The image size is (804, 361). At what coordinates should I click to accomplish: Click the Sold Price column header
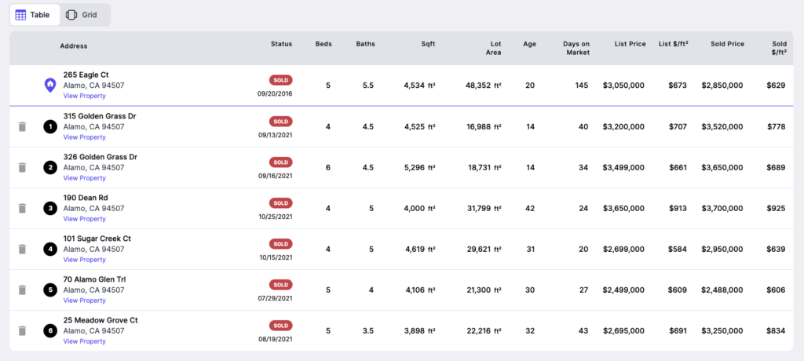pos(727,44)
